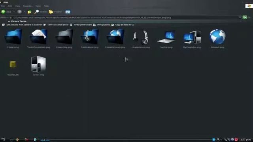253x142 pixels.
Task: Open the Start button on taskbar
Action: tap(3, 140)
